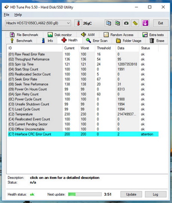Click the thermometer temperature icon
The image size is (172, 203).
coord(78,23)
